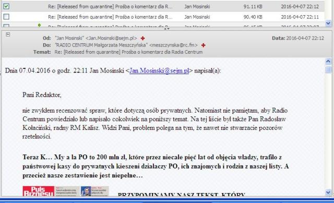Open the Jan.Mosinski@sejm.pl email link
This screenshot has height=203, width=334.
159,70
